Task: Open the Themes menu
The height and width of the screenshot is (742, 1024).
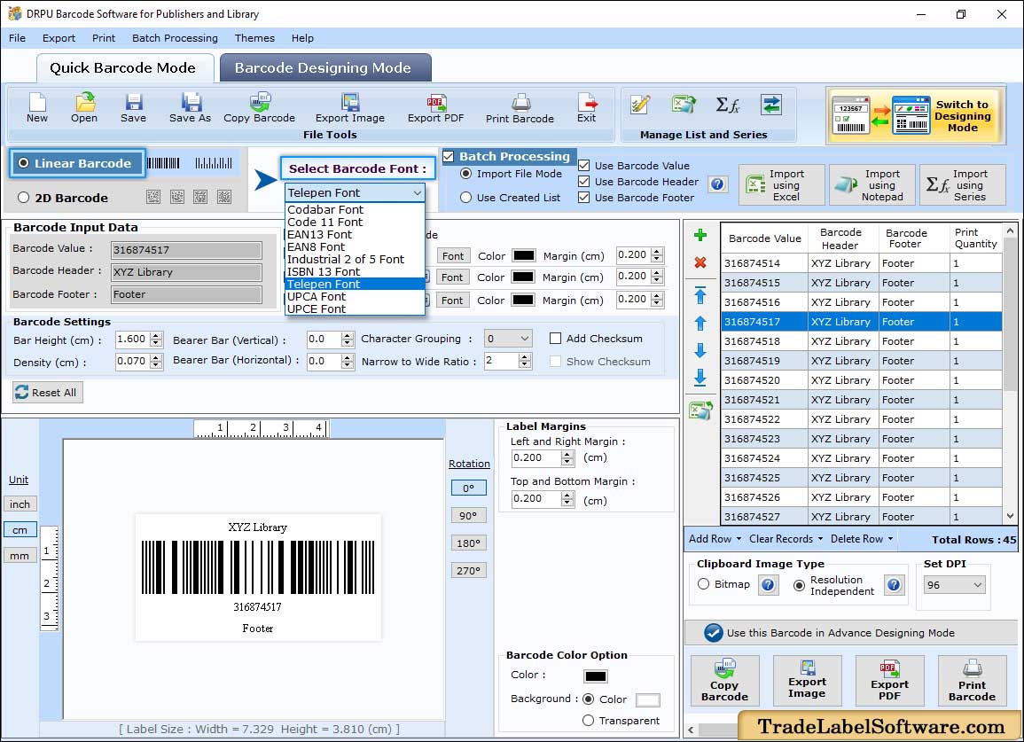Action: [254, 38]
